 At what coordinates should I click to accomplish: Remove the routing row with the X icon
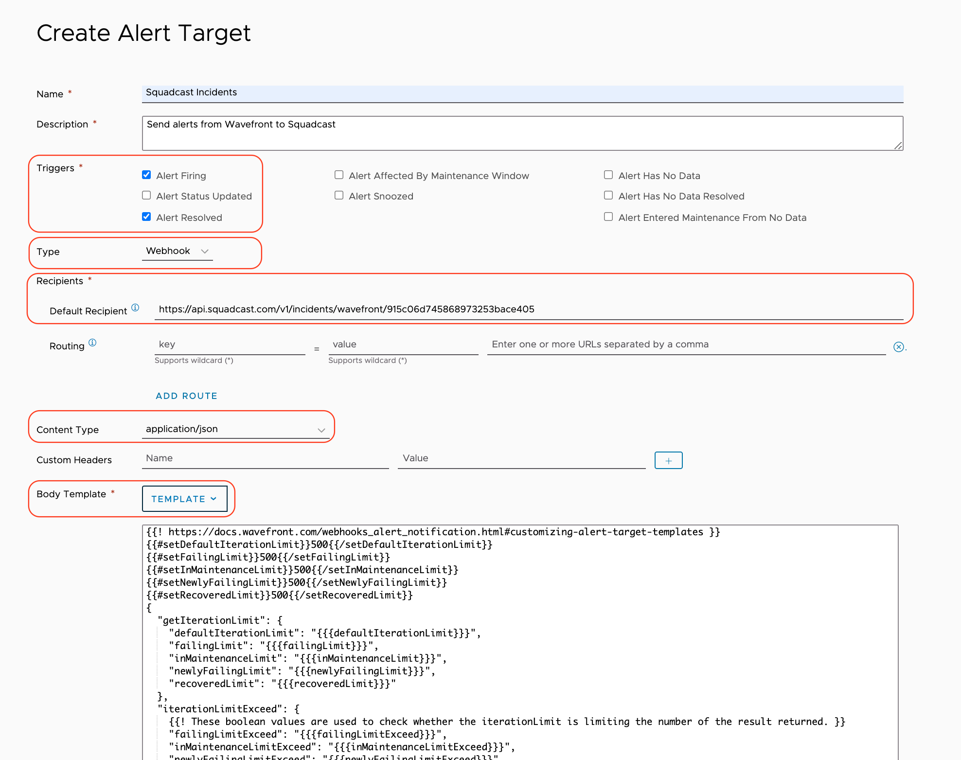pos(898,347)
